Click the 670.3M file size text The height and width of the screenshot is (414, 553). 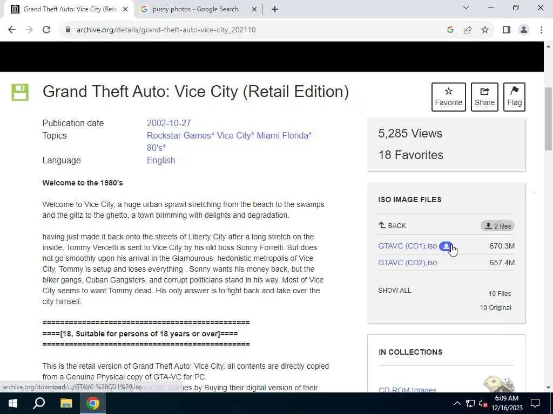502,246
